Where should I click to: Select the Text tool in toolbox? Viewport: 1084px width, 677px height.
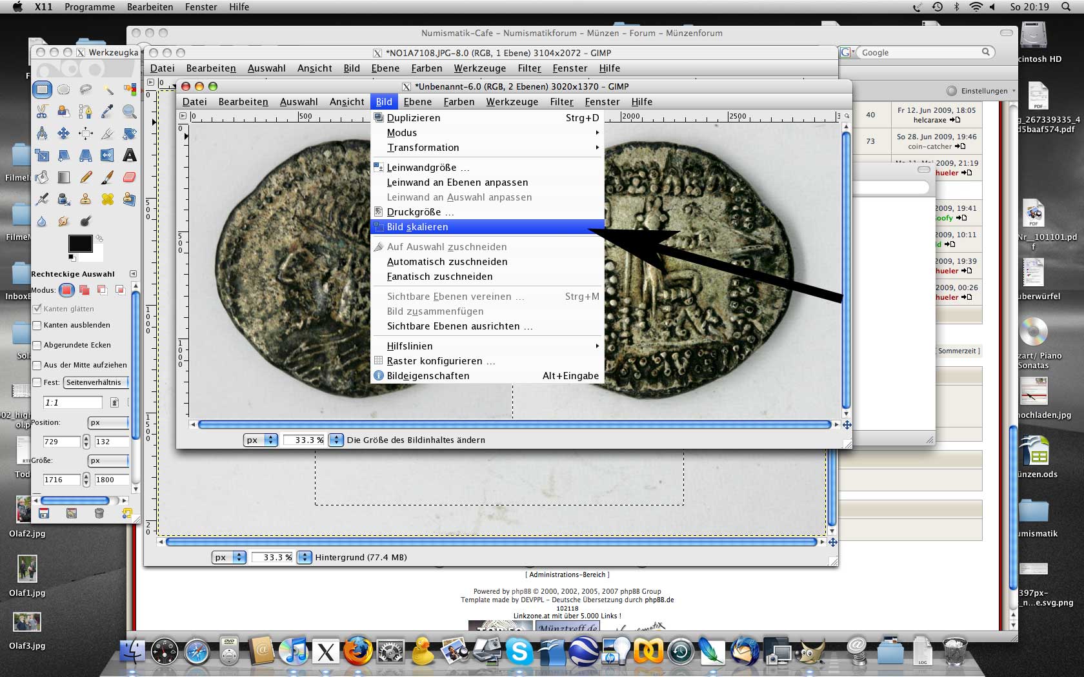[129, 155]
